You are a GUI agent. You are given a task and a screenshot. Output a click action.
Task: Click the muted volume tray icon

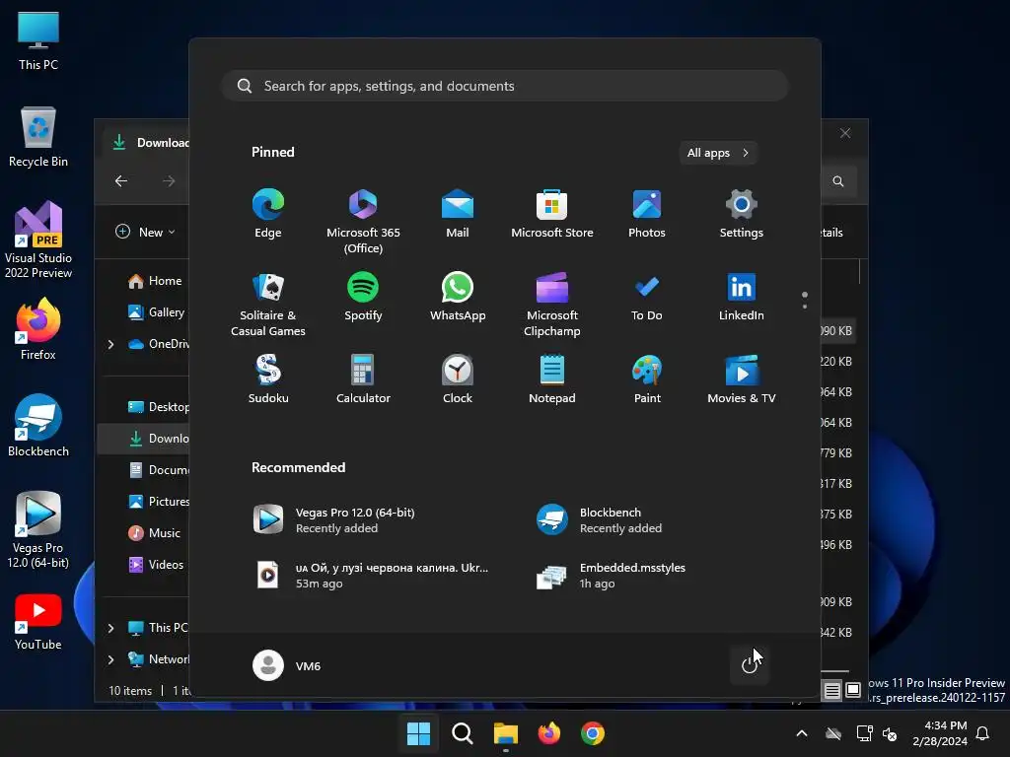(x=890, y=733)
